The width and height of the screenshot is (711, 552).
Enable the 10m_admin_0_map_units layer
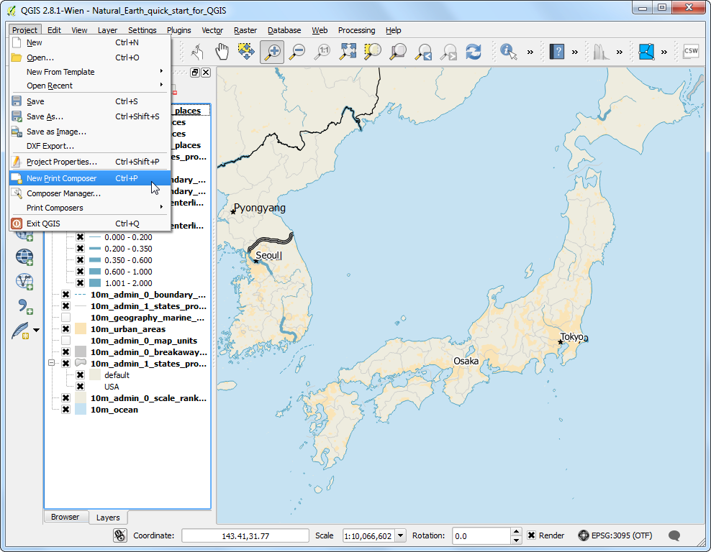tap(65, 341)
